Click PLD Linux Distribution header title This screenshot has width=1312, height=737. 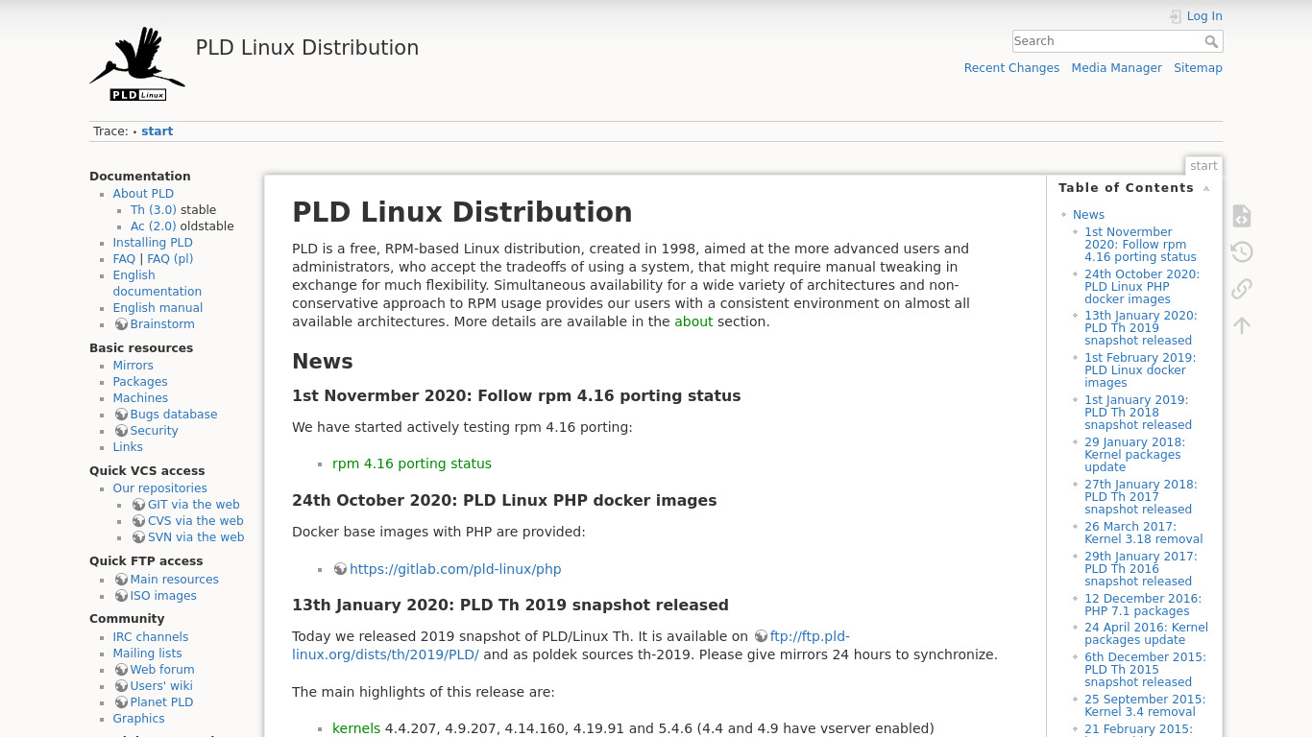coord(307,48)
